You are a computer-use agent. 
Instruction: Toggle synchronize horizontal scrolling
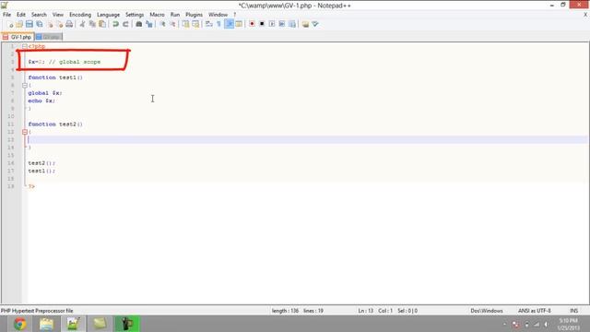pyautogui.click(x=195, y=24)
